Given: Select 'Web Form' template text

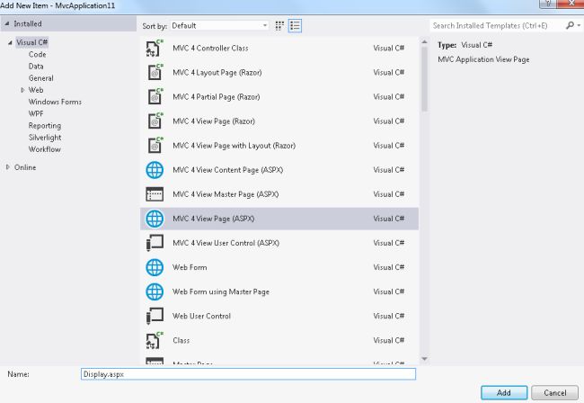Looking at the screenshot, I should point(190,267).
